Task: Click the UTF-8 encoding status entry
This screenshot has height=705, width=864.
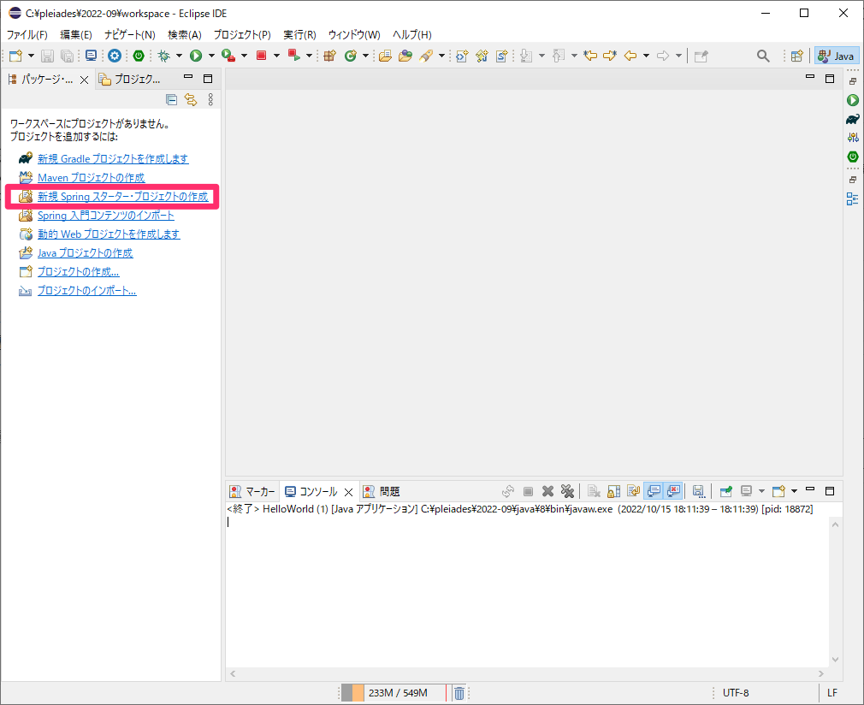Action: click(736, 693)
